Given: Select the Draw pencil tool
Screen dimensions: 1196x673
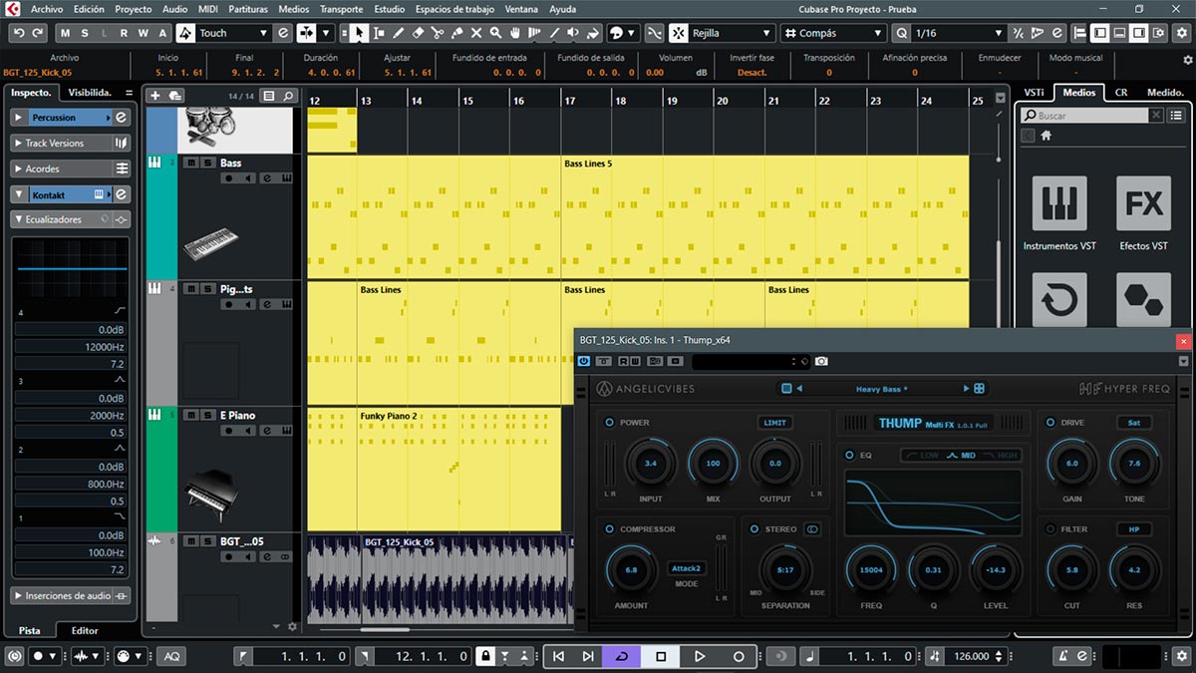Looking at the screenshot, I should [399, 33].
